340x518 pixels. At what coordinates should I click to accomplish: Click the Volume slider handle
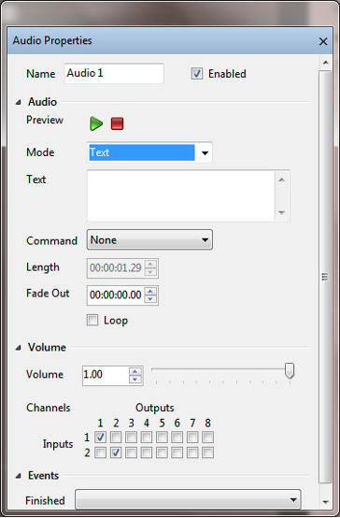290,370
